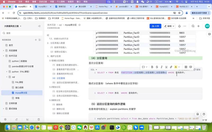Viewport: 212px width, 132px height.
Task: Open the user avatar menu
Action: click(x=207, y=26)
